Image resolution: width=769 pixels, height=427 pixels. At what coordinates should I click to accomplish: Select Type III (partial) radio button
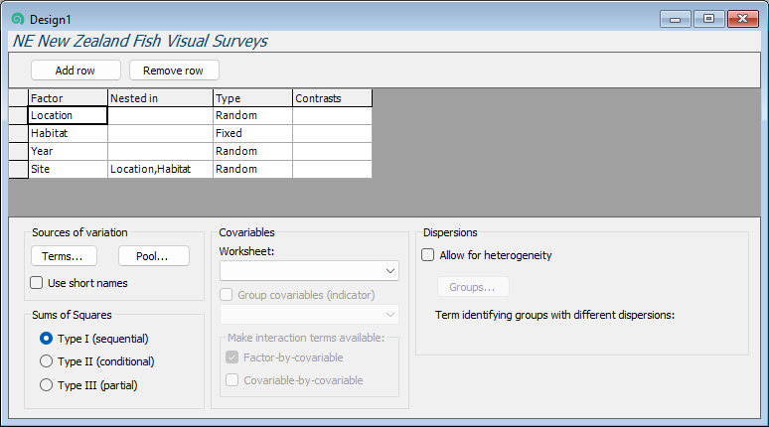[46, 385]
